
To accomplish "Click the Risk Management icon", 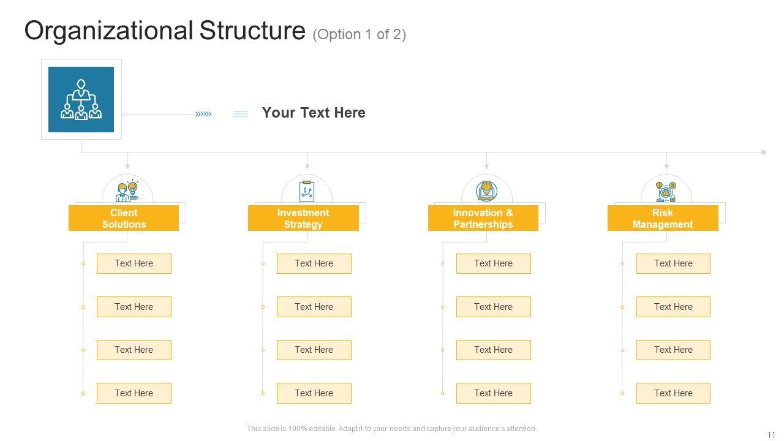I will tap(666, 192).
